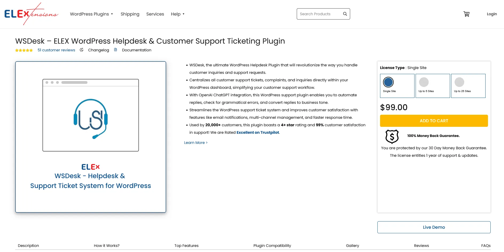Expand the WordPress Plugins dropdown menu
Screen dimensions: 504x252
point(91,14)
